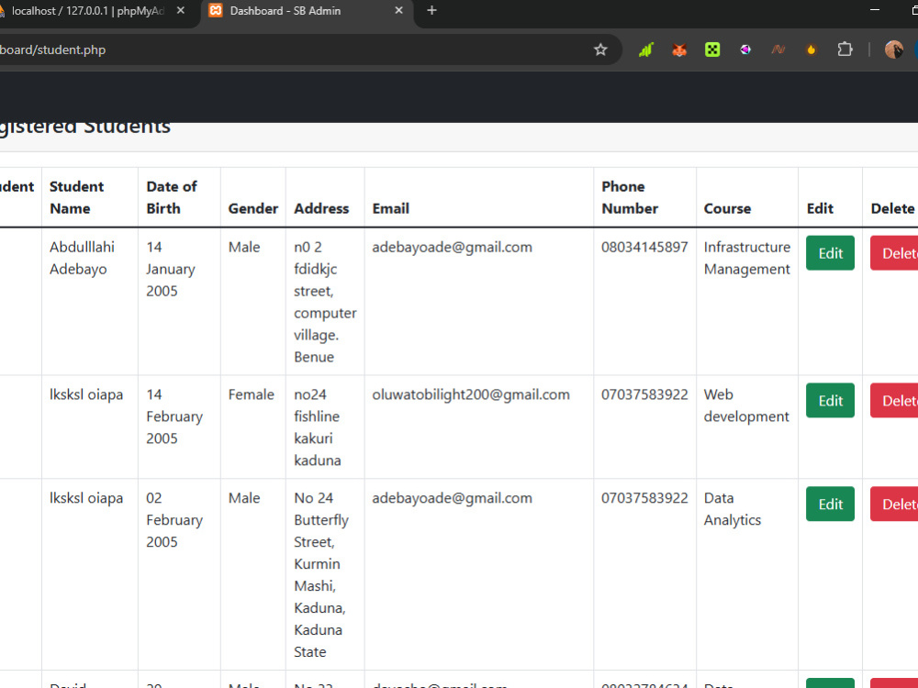Switch to the localhost phpMyAdmin tab
The width and height of the screenshot is (918, 688).
(88, 10)
